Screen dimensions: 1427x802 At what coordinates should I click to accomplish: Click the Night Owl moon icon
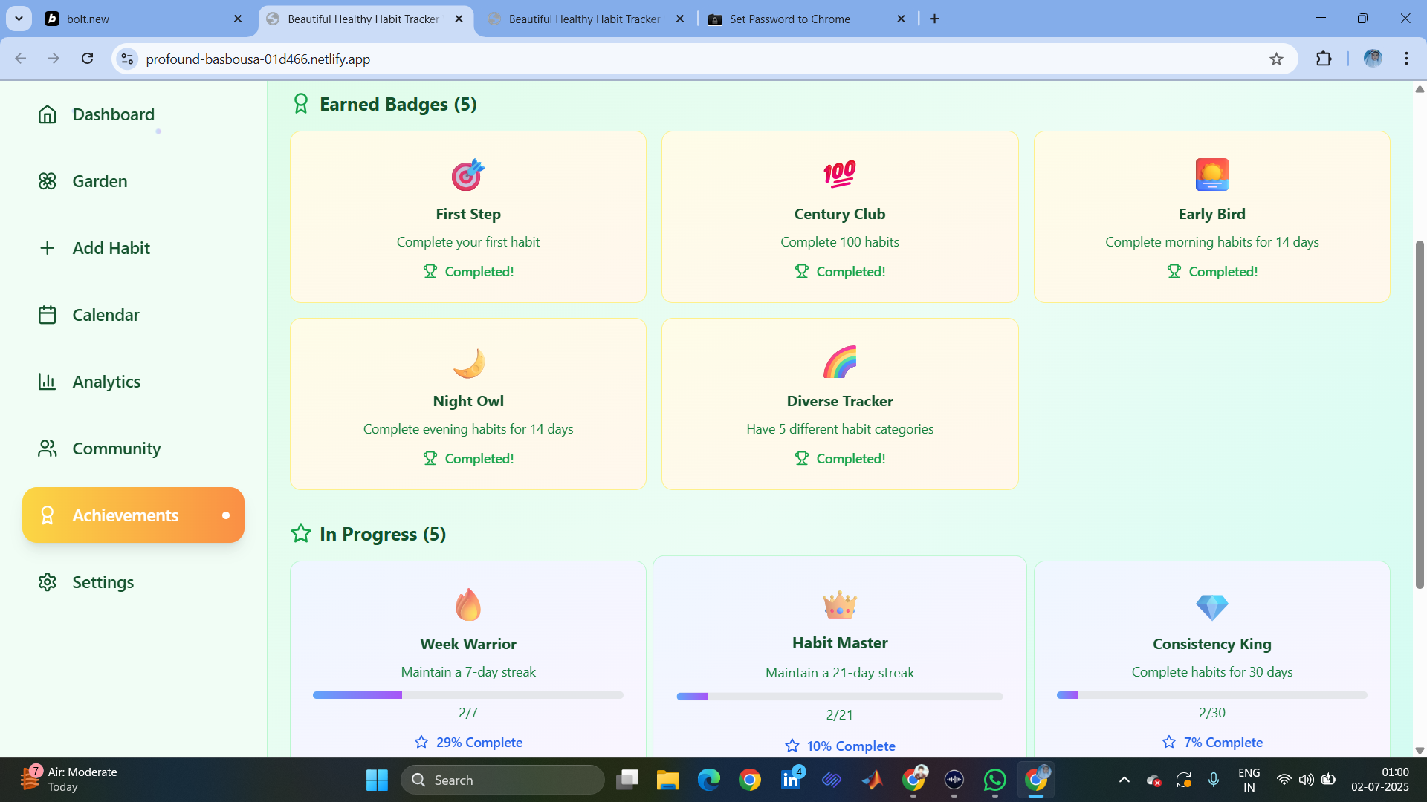[x=468, y=362]
